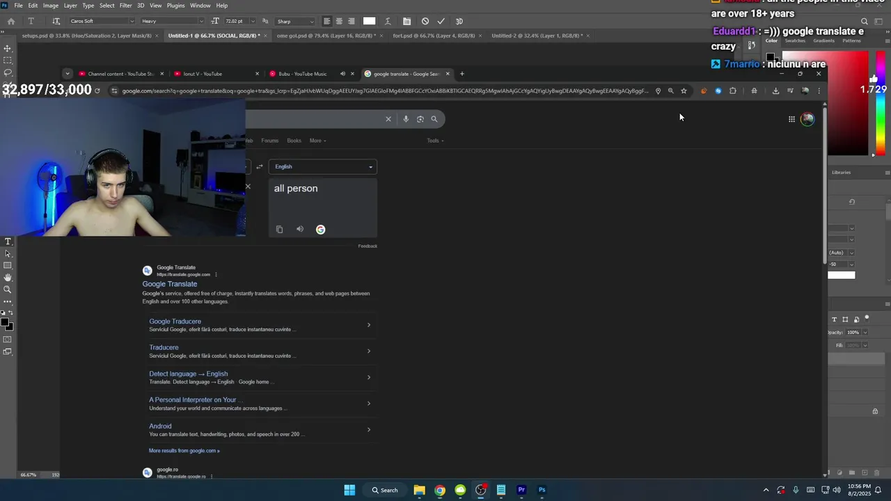Right align text in options bar
Viewport: 891px width, 501px height.
coord(351,21)
